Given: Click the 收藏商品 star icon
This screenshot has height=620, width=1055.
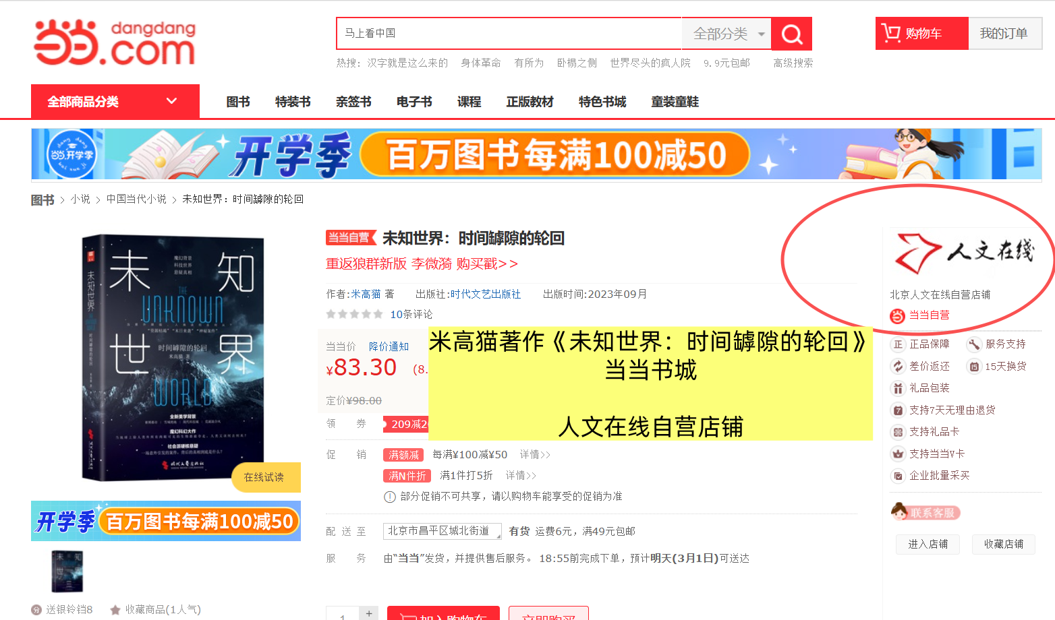Looking at the screenshot, I should (x=115, y=610).
